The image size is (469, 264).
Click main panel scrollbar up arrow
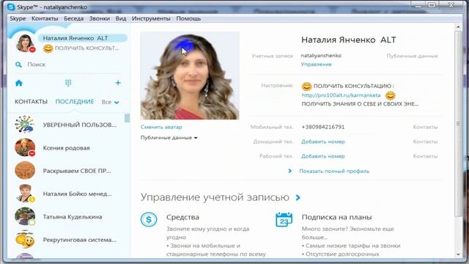(459, 27)
